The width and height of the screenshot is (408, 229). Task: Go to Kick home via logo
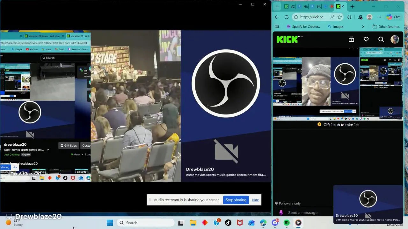point(289,39)
